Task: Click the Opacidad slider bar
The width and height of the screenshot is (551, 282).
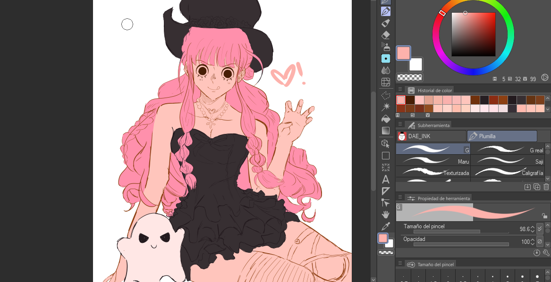Action: [461, 244]
